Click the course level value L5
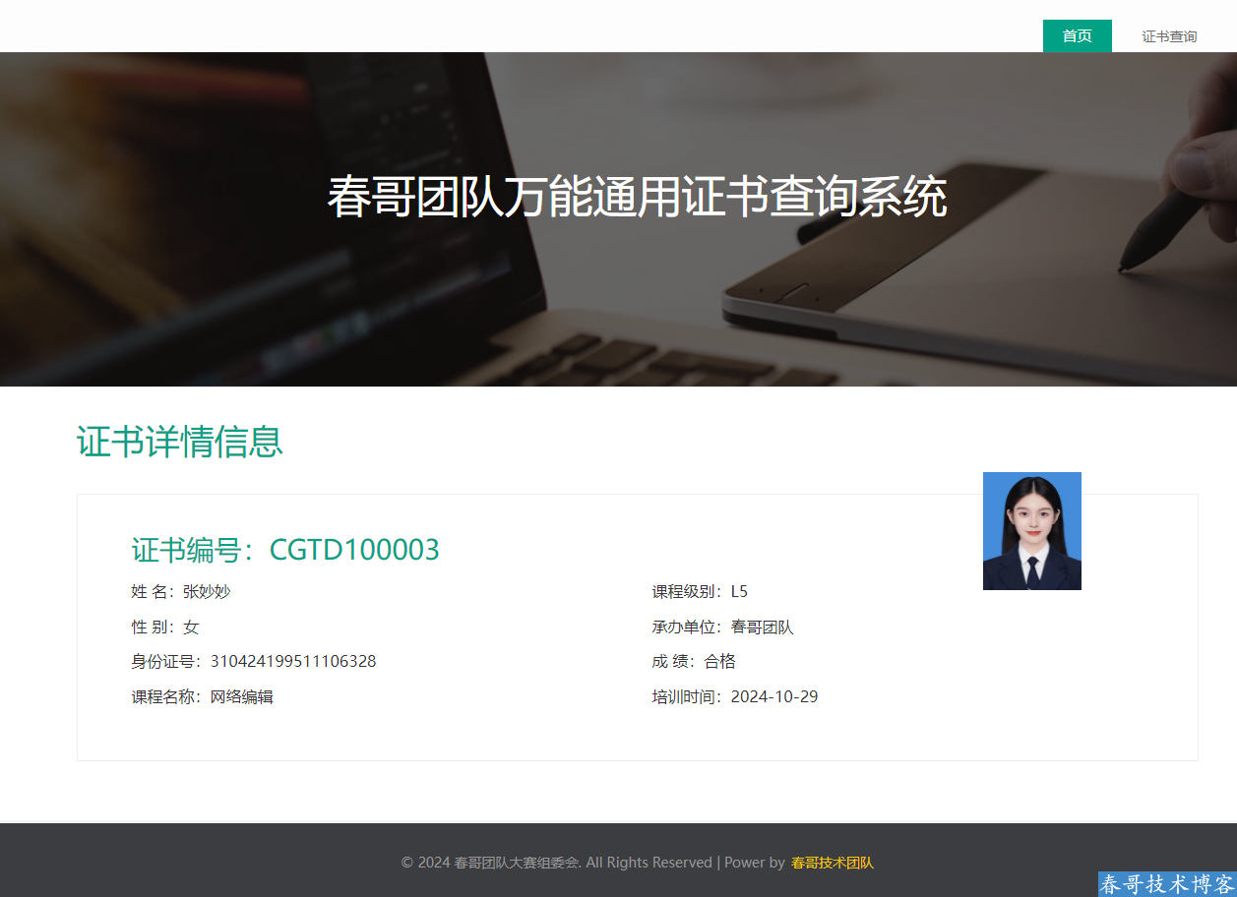Viewport: 1237px width, 897px height. point(739,591)
